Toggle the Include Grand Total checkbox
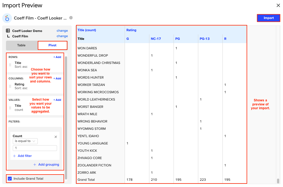 pos(10,178)
